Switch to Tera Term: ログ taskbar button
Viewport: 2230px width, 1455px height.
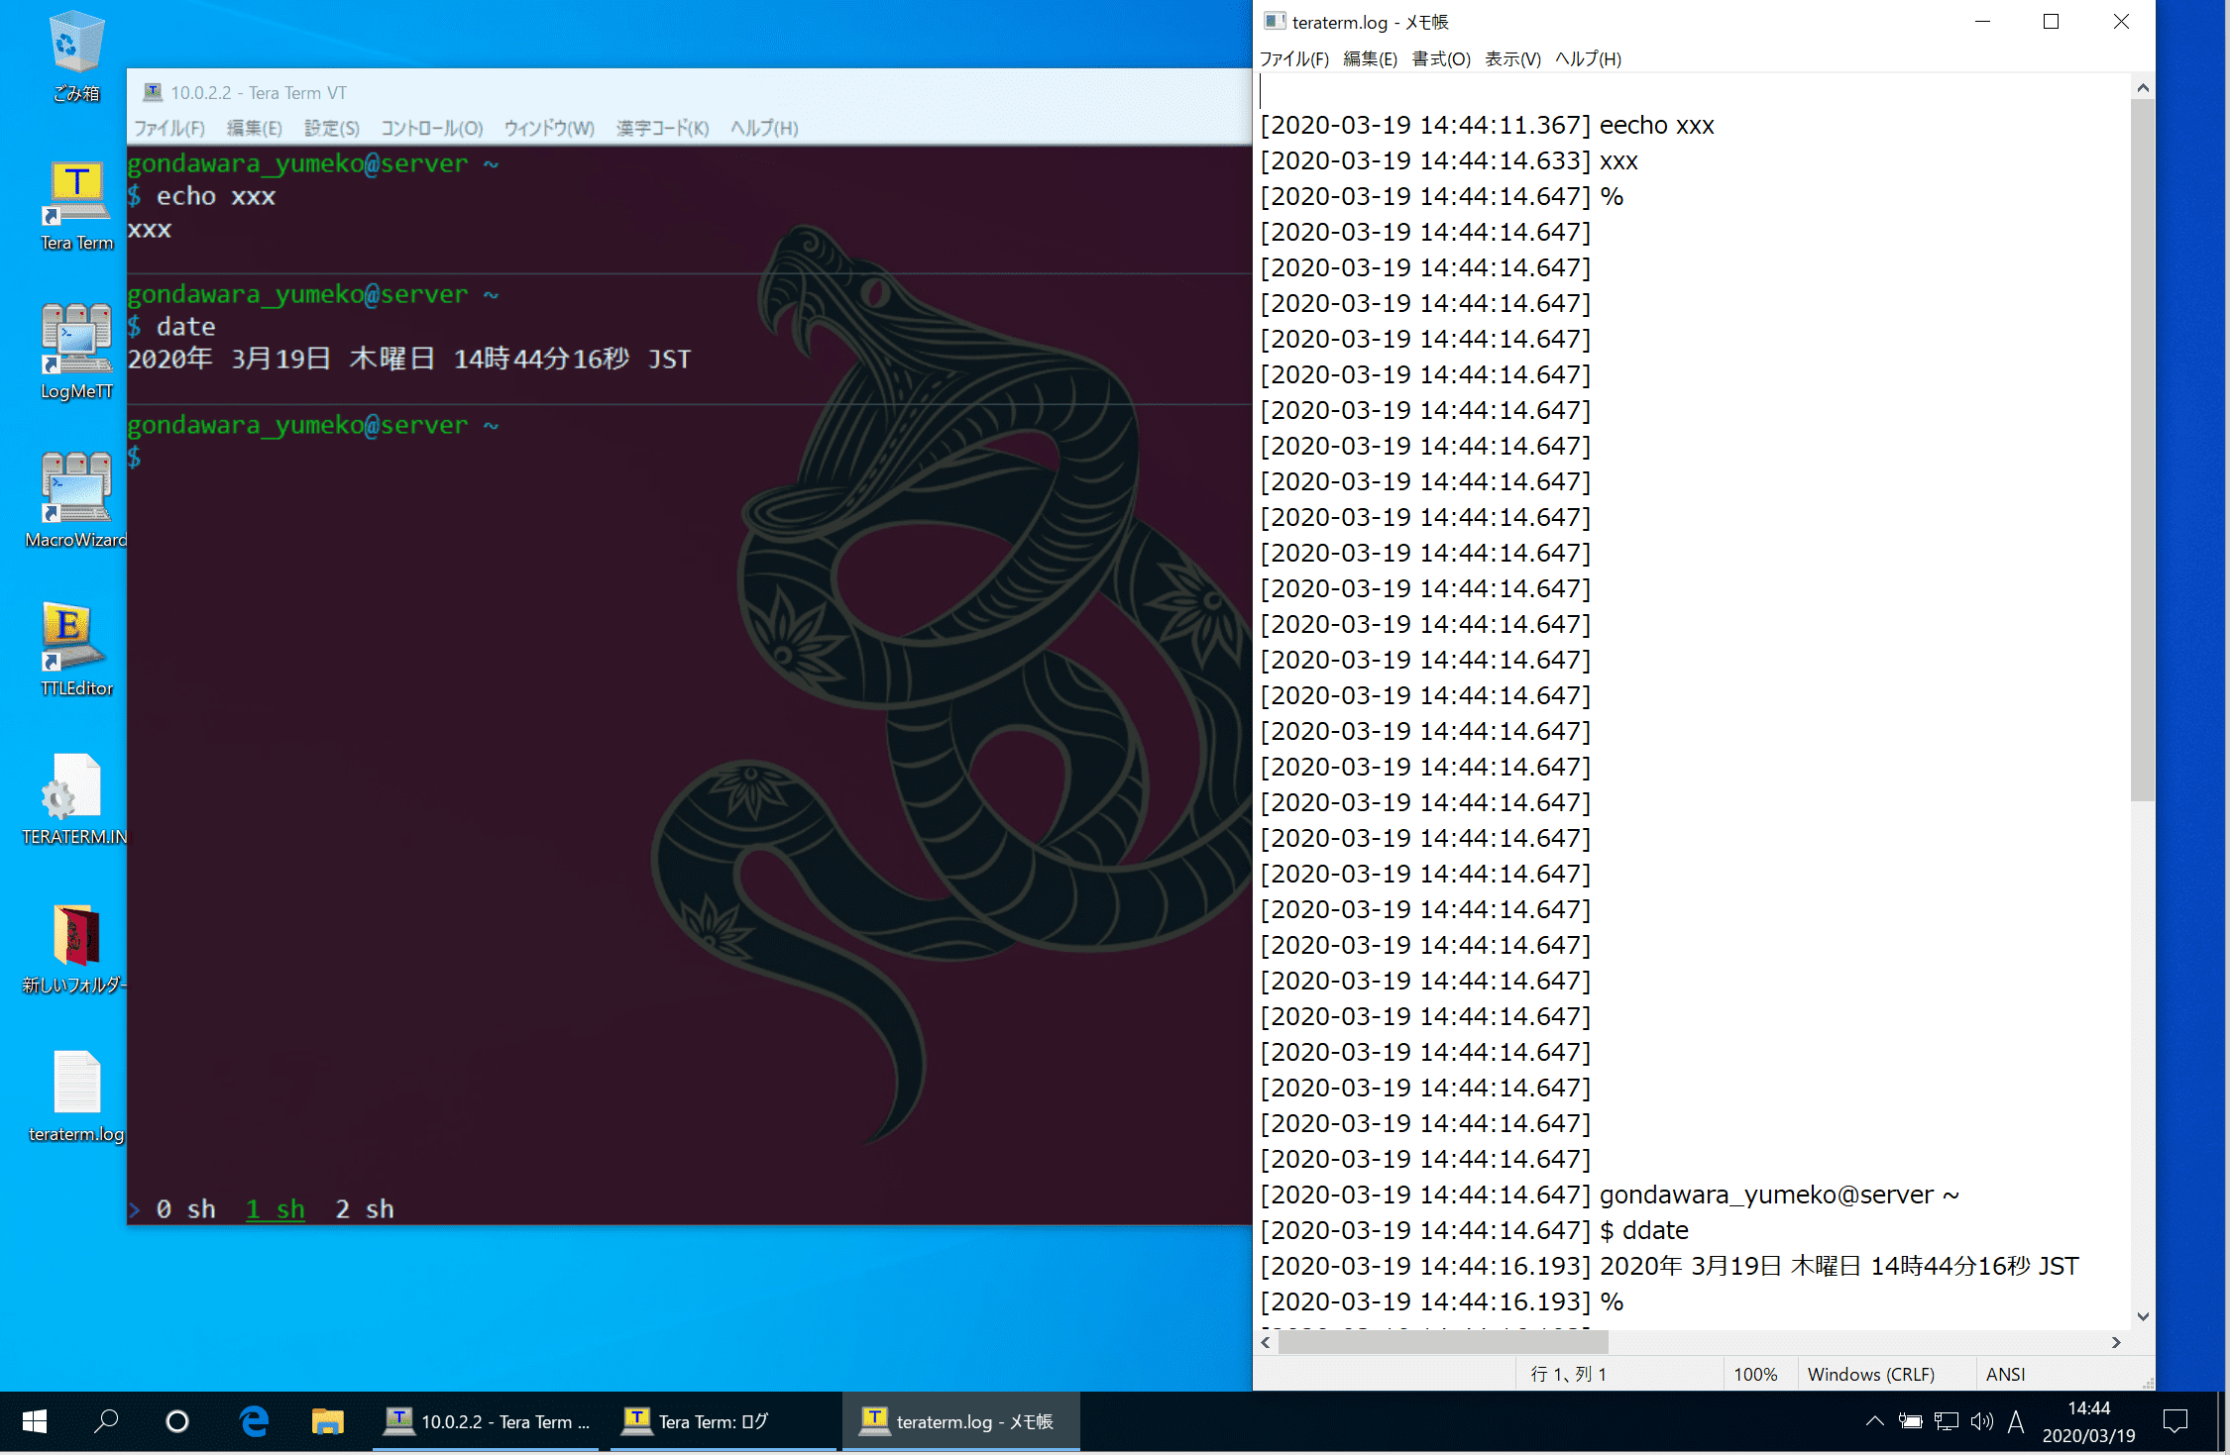pyautogui.click(x=724, y=1422)
